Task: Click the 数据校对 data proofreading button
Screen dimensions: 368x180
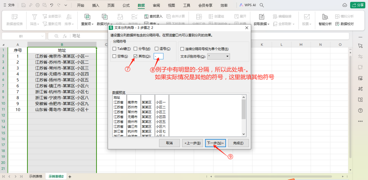Action: click(344, 24)
